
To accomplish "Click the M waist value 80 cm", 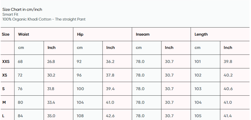I will [20, 102].
